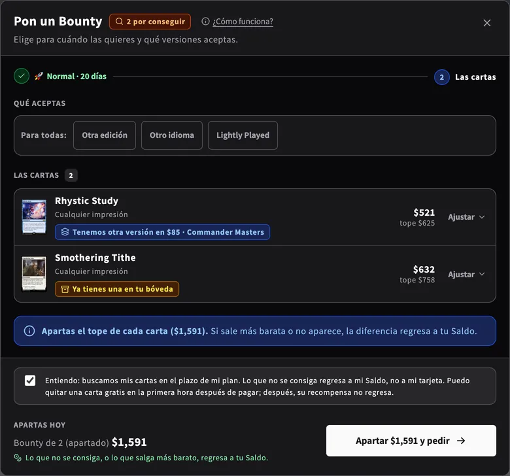Click the $521 price for Rhystic Study
510x476 pixels.
tap(424, 212)
